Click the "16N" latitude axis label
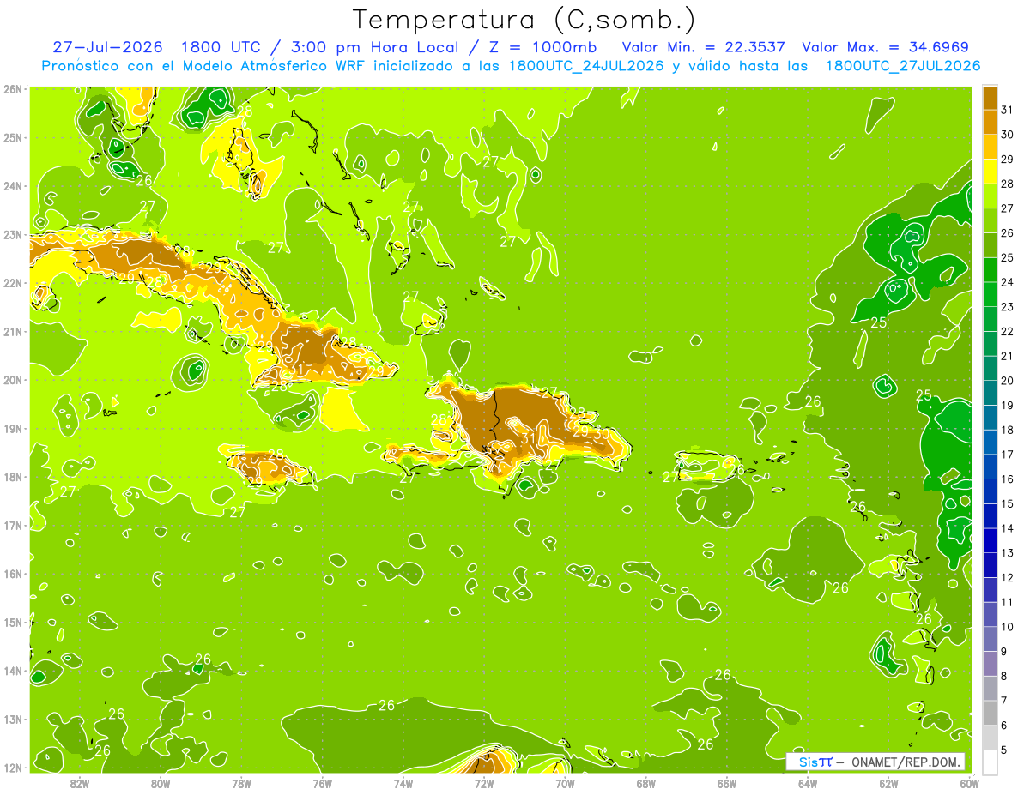The height and width of the screenshot is (795, 1030). 13,574
